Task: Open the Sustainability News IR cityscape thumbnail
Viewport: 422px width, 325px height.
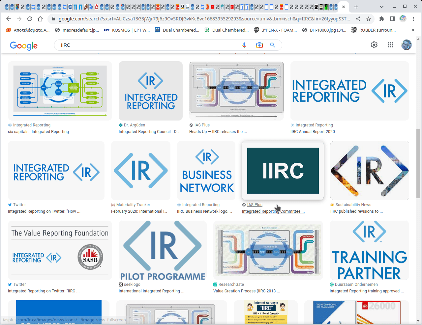Action: pos(370,171)
